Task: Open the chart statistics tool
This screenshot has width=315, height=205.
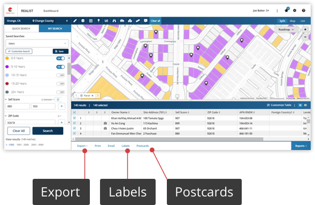Action: (x=106, y=21)
